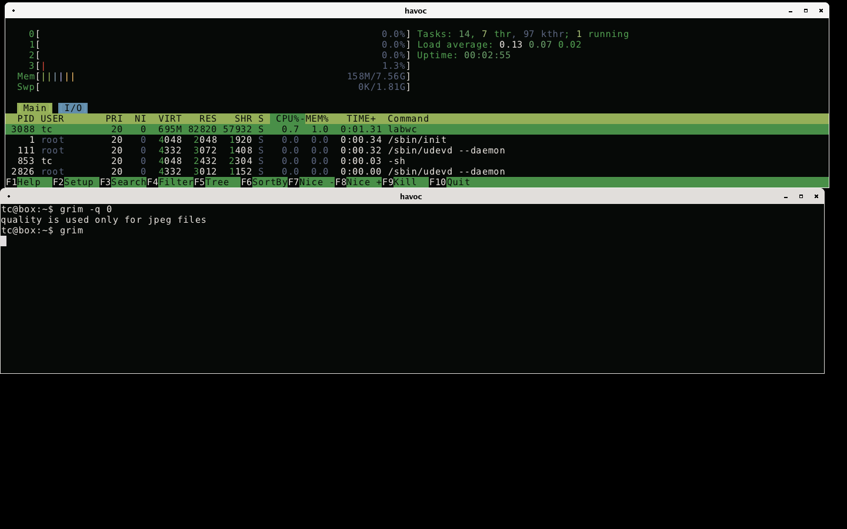
Task: Click the terminal cursor block
Action: 4,241
